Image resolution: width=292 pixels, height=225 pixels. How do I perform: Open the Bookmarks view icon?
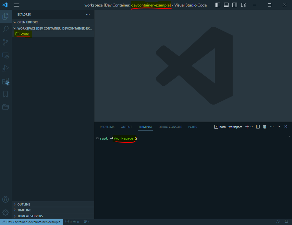click(6, 94)
